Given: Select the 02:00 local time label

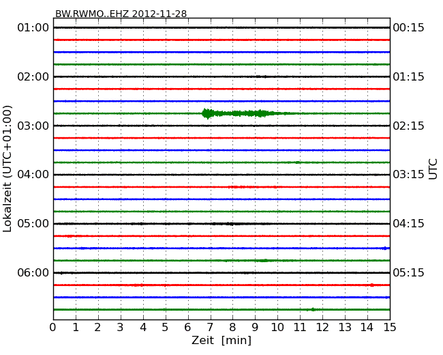Looking at the screenshot, I should pyautogui.click(x=33, y=76).
